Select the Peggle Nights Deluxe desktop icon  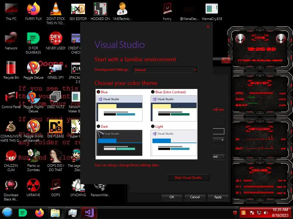coord(33,102)
